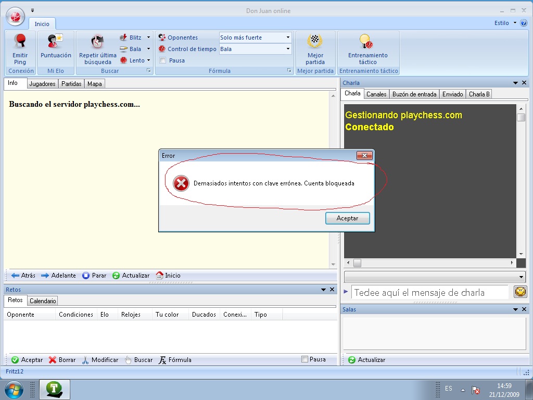The image size is (533, 400).
Task: Open the Retos panel options arrow
Action: tap(323, 290)
